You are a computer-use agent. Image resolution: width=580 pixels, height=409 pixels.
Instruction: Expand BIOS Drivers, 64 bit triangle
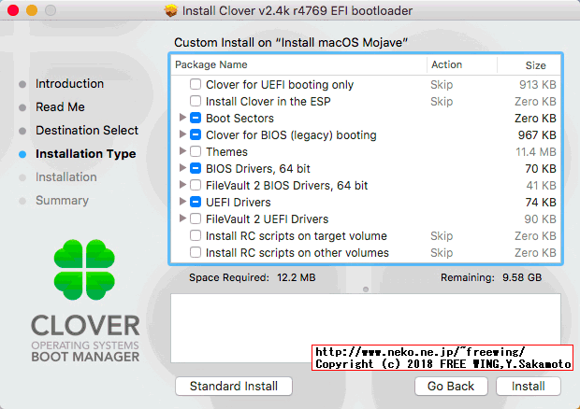[182, 168]
